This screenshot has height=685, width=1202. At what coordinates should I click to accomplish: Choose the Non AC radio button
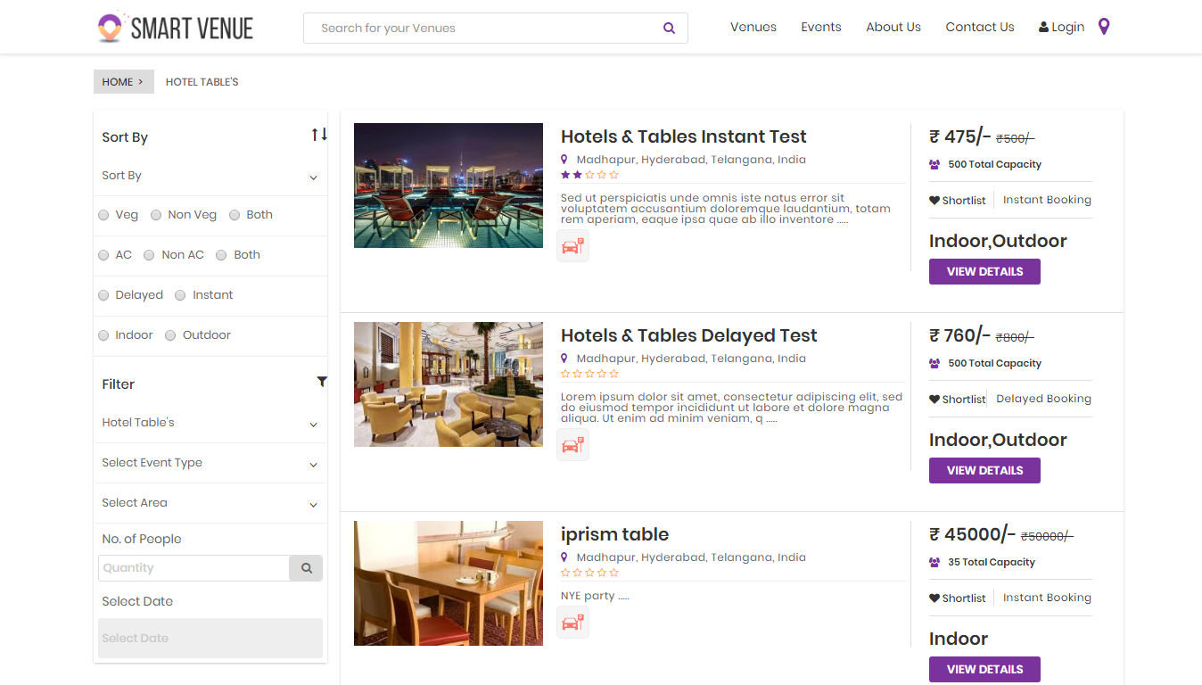point(150,255)
